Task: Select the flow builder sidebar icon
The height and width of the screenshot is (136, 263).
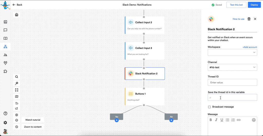Action: point(5,47)
